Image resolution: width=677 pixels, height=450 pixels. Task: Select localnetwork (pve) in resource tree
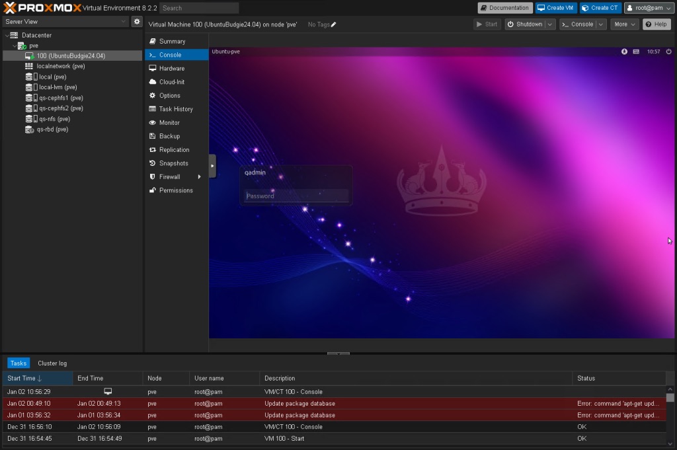coord(61,66)
